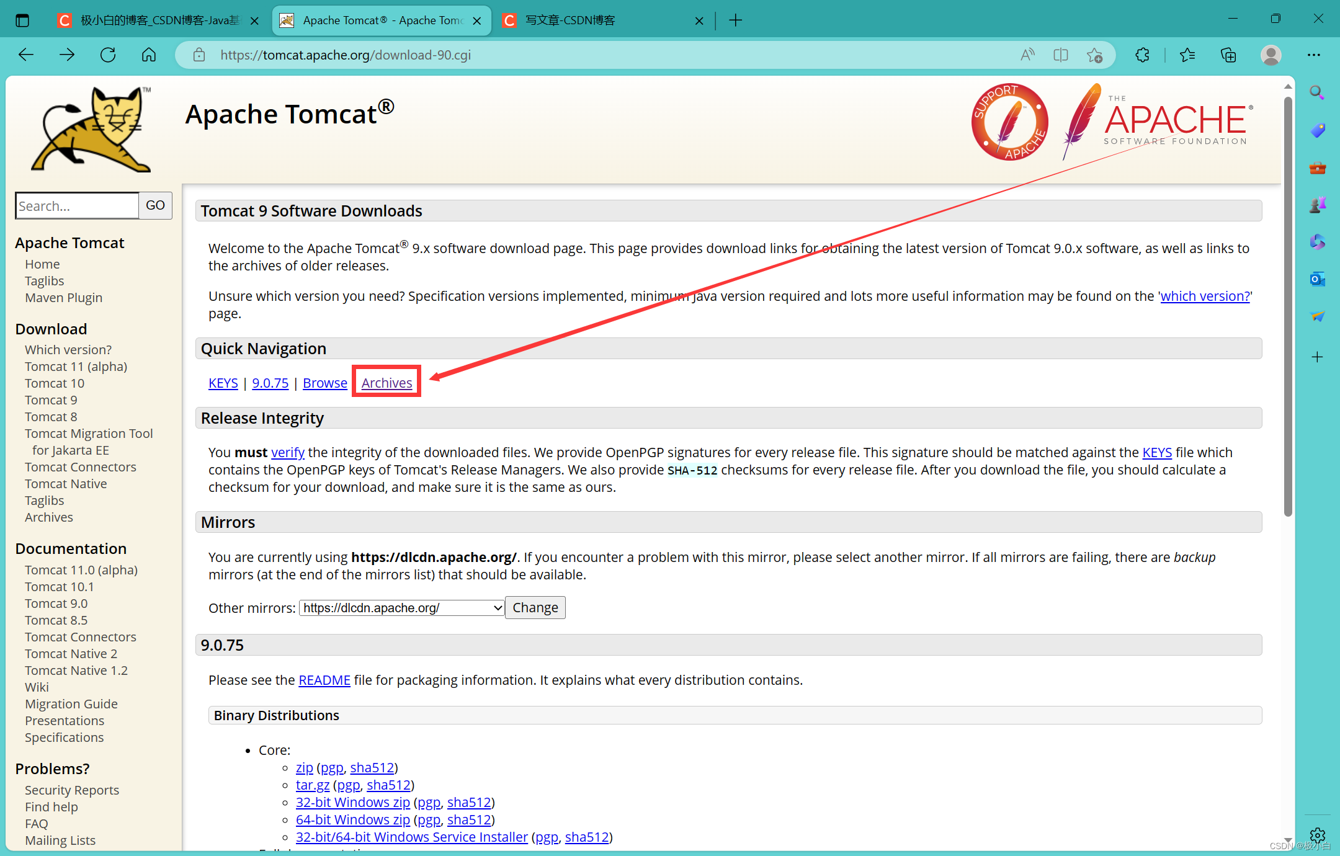Screen dimensions: 1340x856
Task: Jump to the 9.0.75 link
Action: click(270, 383)
